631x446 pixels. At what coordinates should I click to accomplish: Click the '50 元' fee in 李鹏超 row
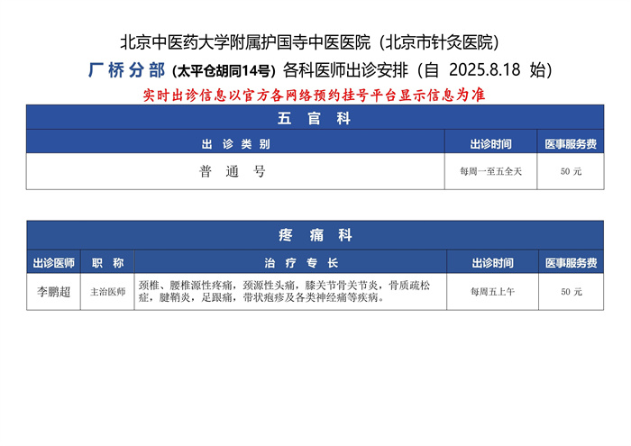(572, 292)
